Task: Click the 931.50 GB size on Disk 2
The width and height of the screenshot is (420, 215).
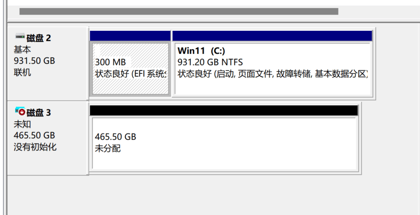Action: [x=35, y=61]
